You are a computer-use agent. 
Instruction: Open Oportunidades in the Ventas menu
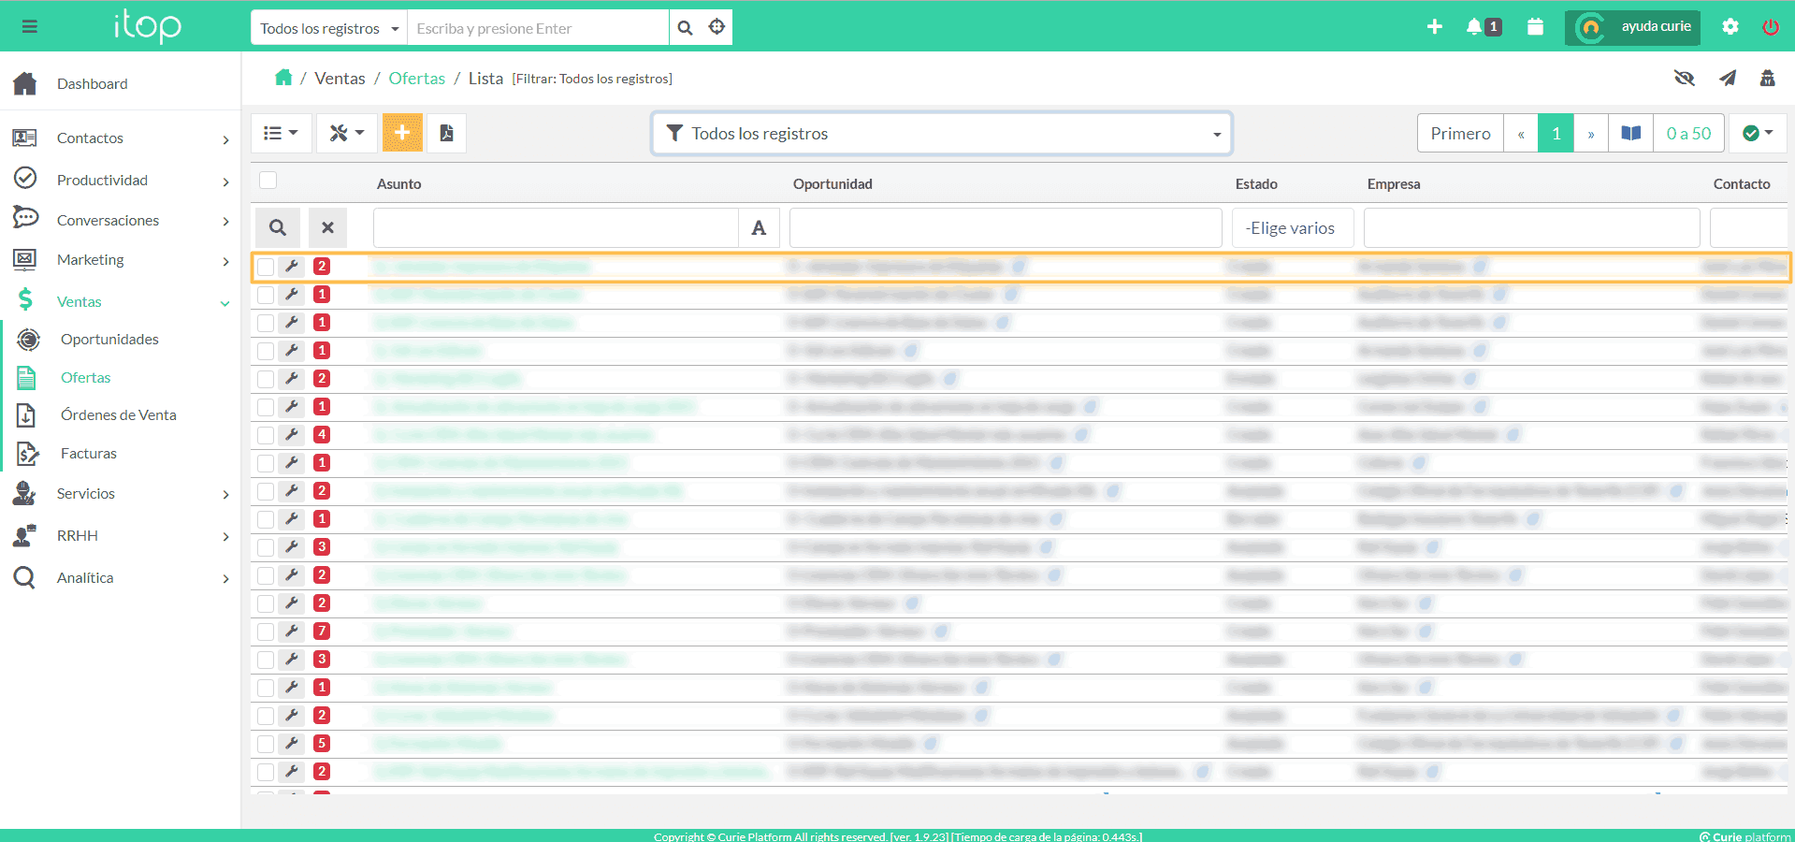[109, 340]
